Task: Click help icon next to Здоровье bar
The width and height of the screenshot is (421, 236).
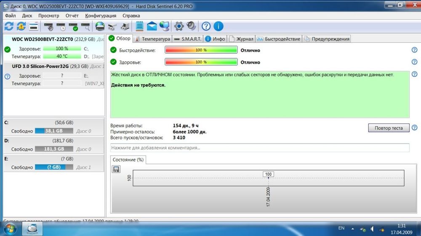Action: pyautogui.click(x=414, y=62)
